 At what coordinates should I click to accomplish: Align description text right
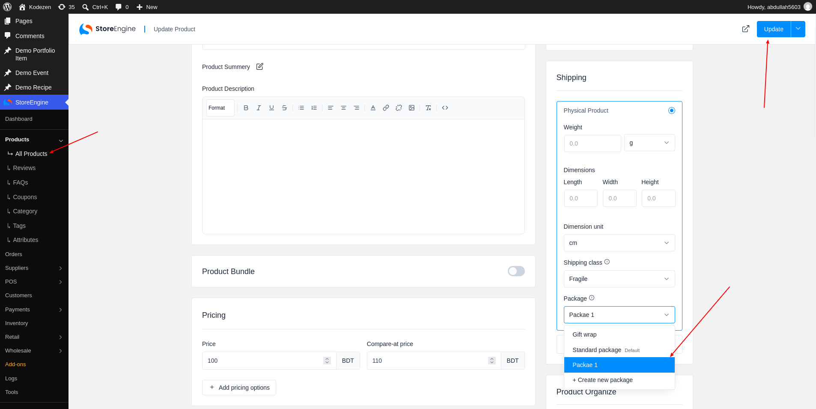356,108
